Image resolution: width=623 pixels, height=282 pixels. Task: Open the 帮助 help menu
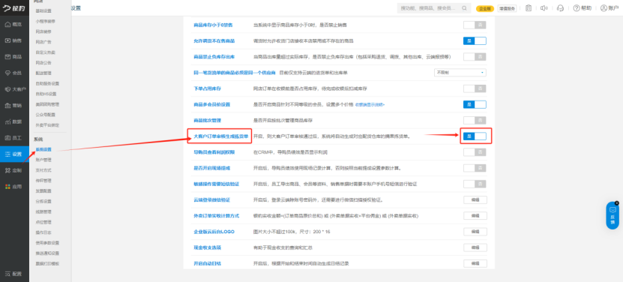click(x=582, y=8)
